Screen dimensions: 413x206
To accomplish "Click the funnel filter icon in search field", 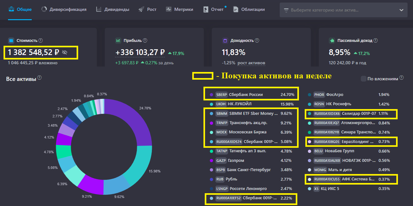I will click(286, 10).
